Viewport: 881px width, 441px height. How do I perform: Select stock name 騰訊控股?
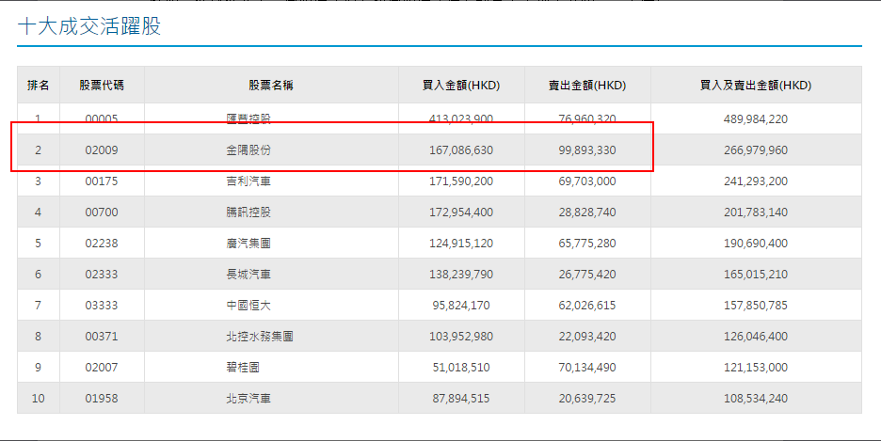click(248, 213)
